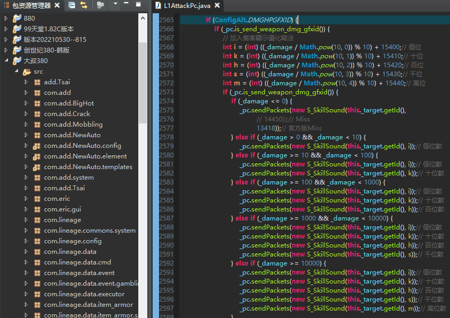Image resolution: width=450 pixels, height=318 pixels.
Task: Collapse all projects in the package explorer
Action: tap(72, 5)
